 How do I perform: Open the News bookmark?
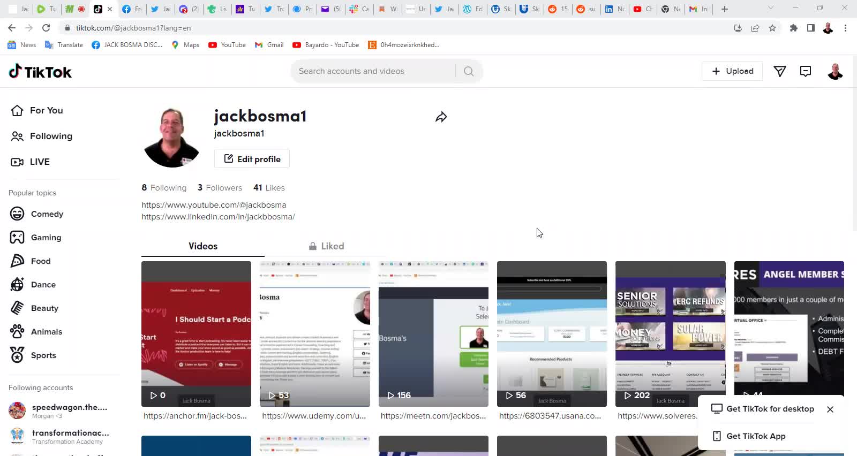[22, 45]
